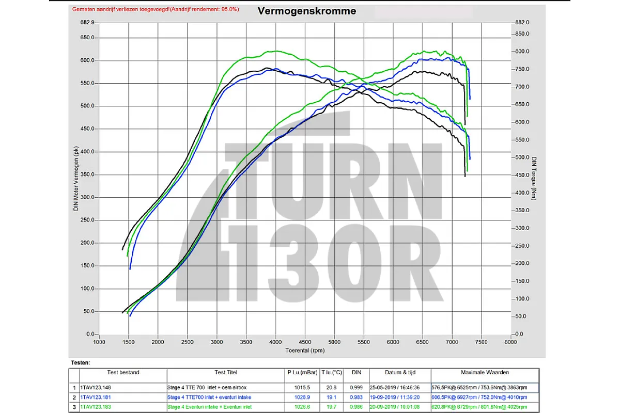Click pressure value 1028.9
Image resolution: width=620 pixels, height=413 pixels.
(301, 398)
